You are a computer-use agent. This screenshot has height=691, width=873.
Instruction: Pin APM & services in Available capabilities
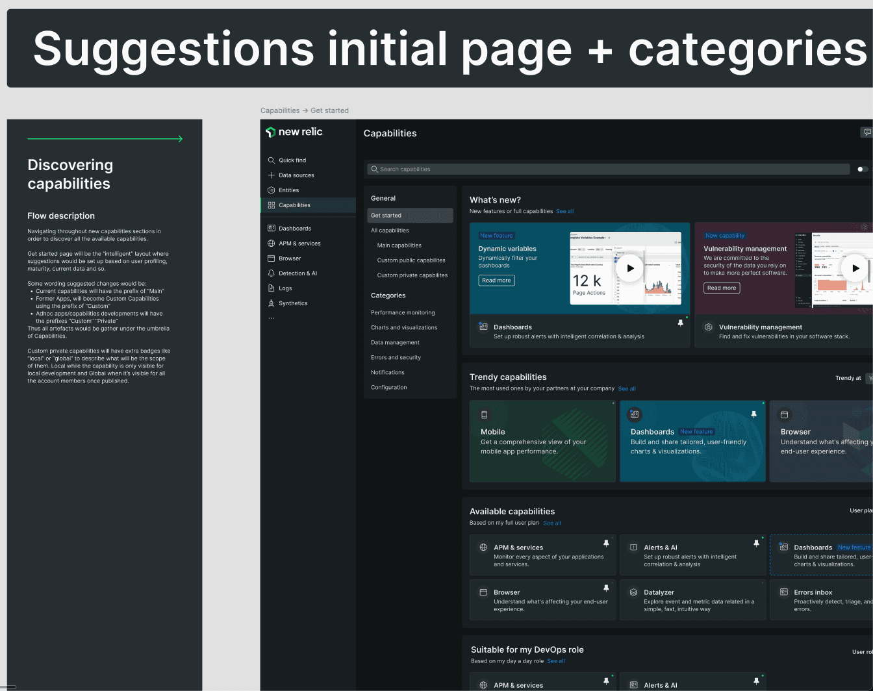606,543
